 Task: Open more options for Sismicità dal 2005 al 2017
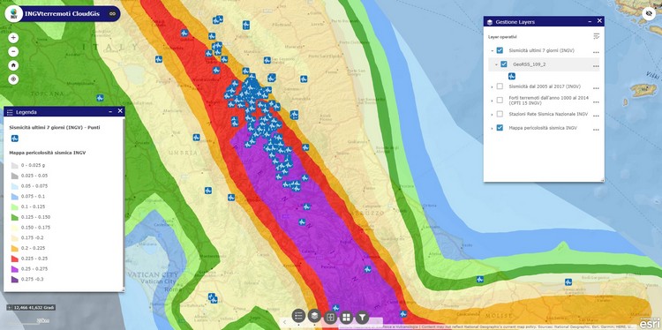pyautogui.click(x=596, y=87)
